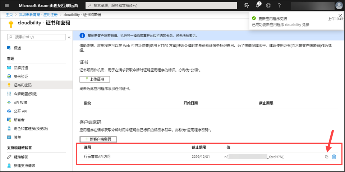This screenshot has width=345, height=172.
Task: Open 令牌配置(预览) menu item
Action: [25, 94]
